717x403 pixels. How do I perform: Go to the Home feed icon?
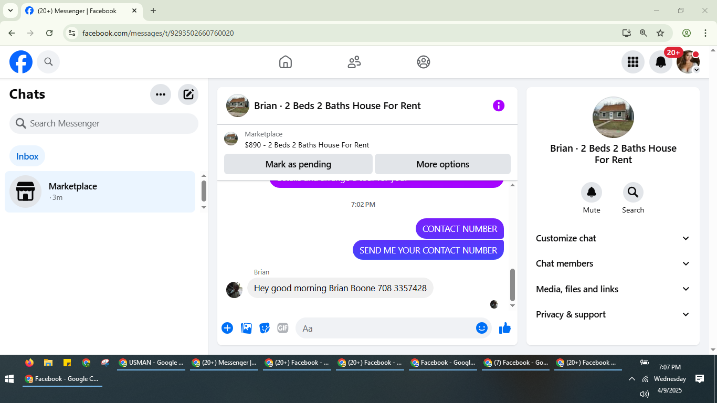coord(286,62)
